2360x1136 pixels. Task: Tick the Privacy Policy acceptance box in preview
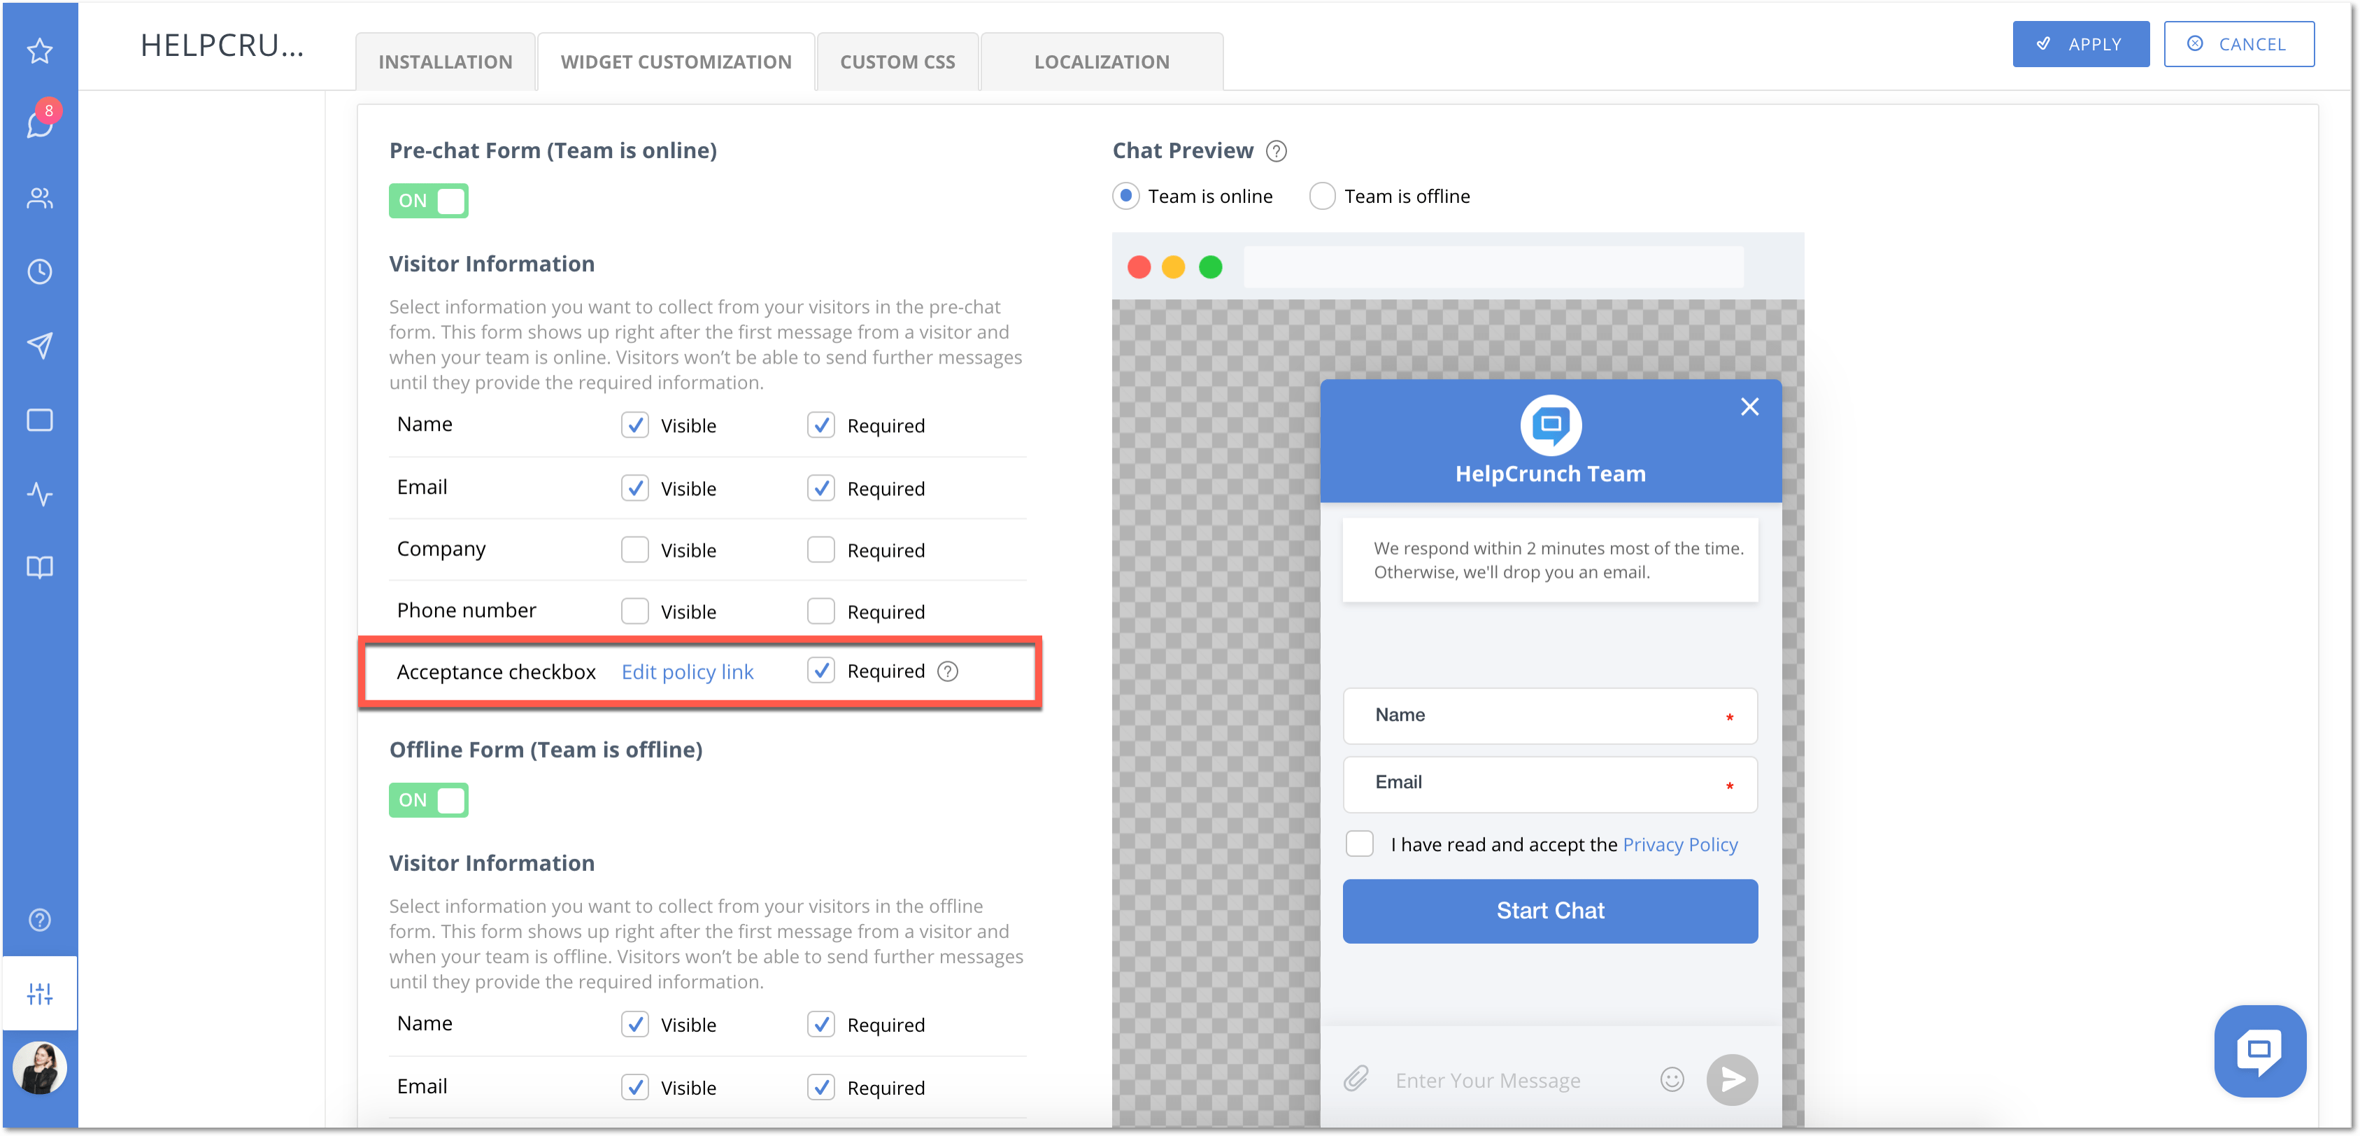tap(1360, 844)
